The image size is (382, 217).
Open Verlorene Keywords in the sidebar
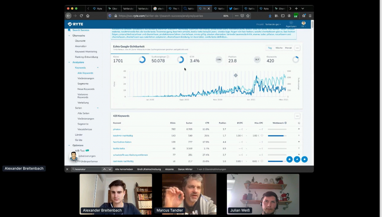pos(83,96)
